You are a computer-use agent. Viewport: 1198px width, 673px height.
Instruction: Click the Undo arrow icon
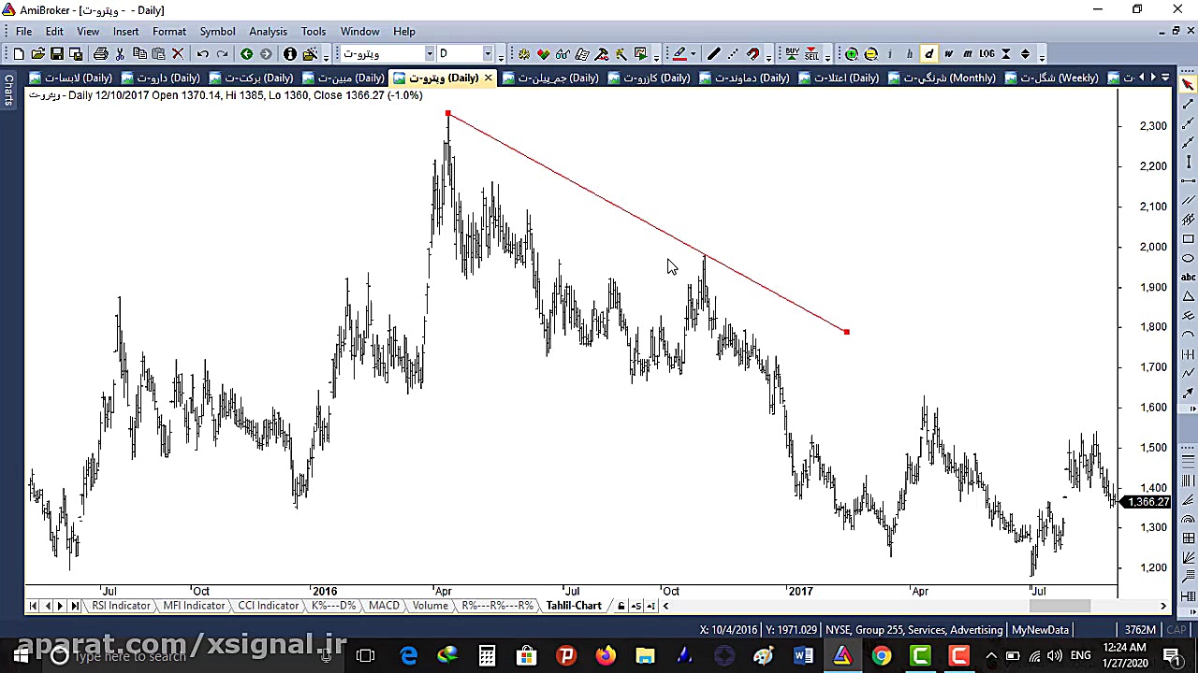click(202, 53)
